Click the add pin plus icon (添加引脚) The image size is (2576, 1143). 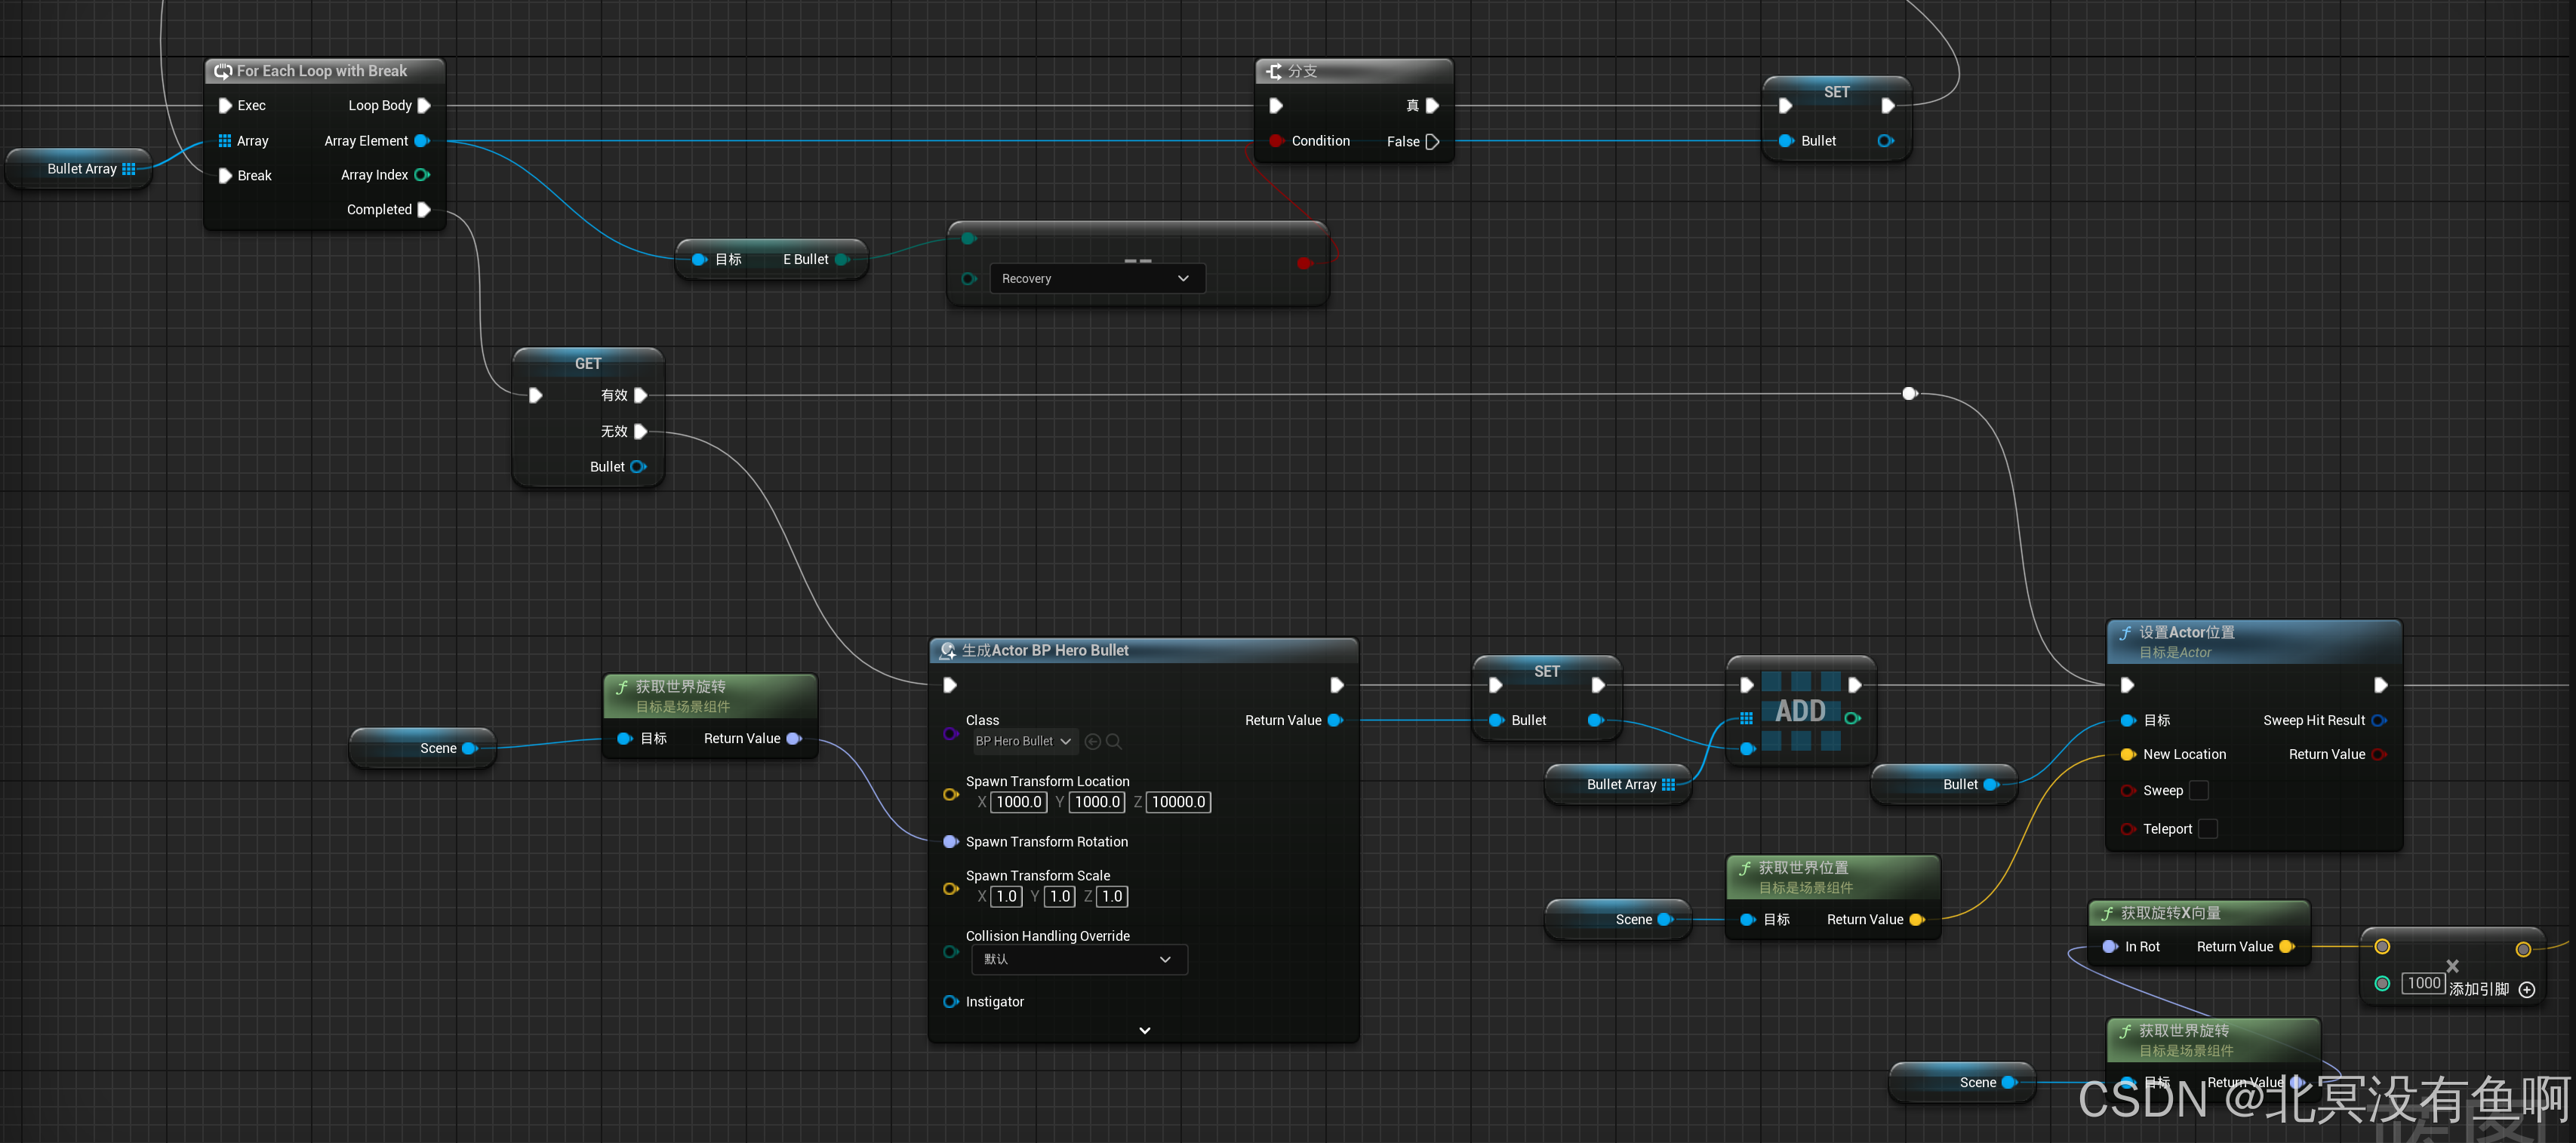point(2526,989)
